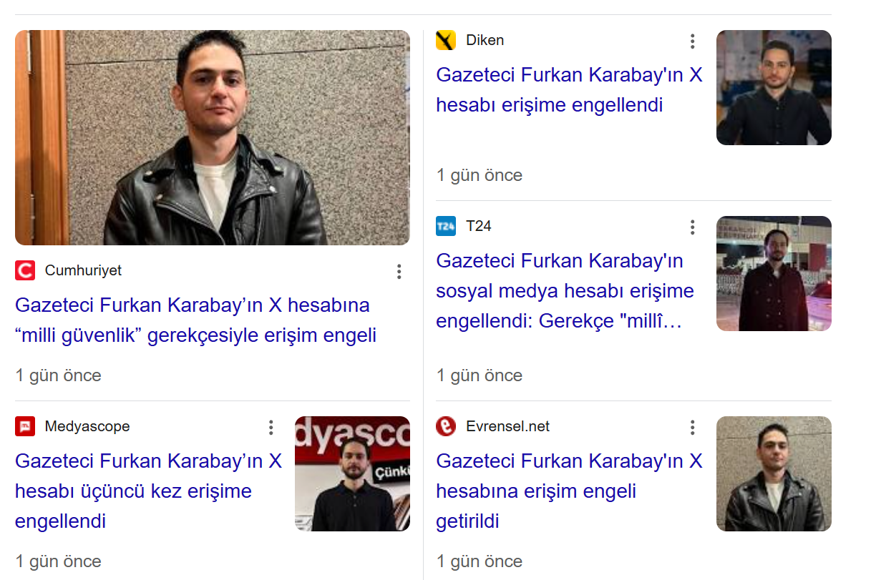Open the three-dot menu for Cumhuriyet article
Screen dimensions: 871x580
coord(399,271)
